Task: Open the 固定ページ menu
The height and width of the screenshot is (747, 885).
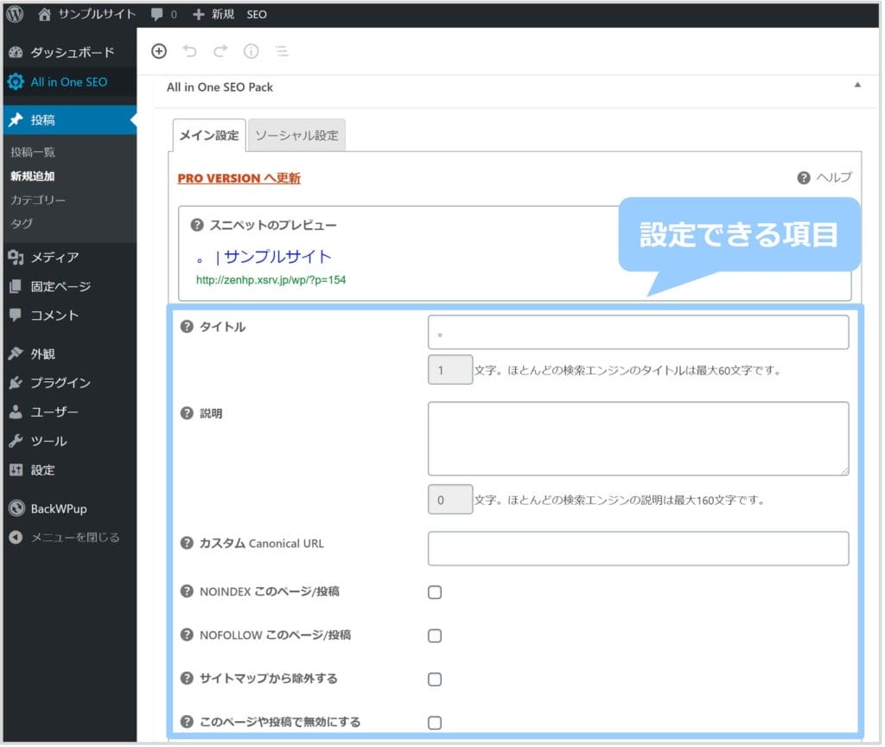Action: click(69, 287)
